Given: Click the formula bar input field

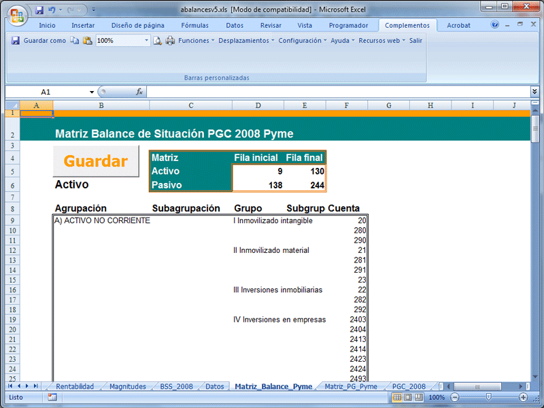Looking at the screenshot, I should click(x=338, y=92).
